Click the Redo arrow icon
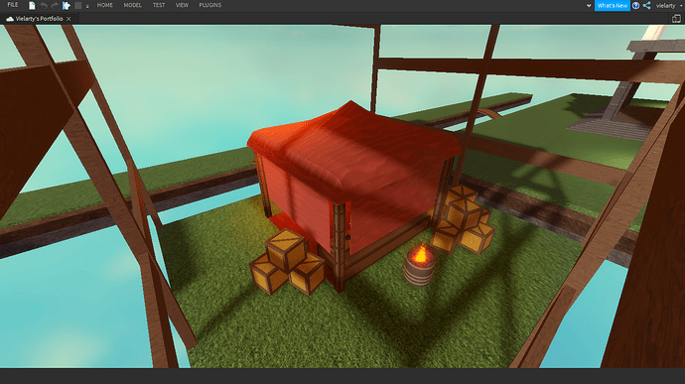685x384 pixels. pos(55,6)
